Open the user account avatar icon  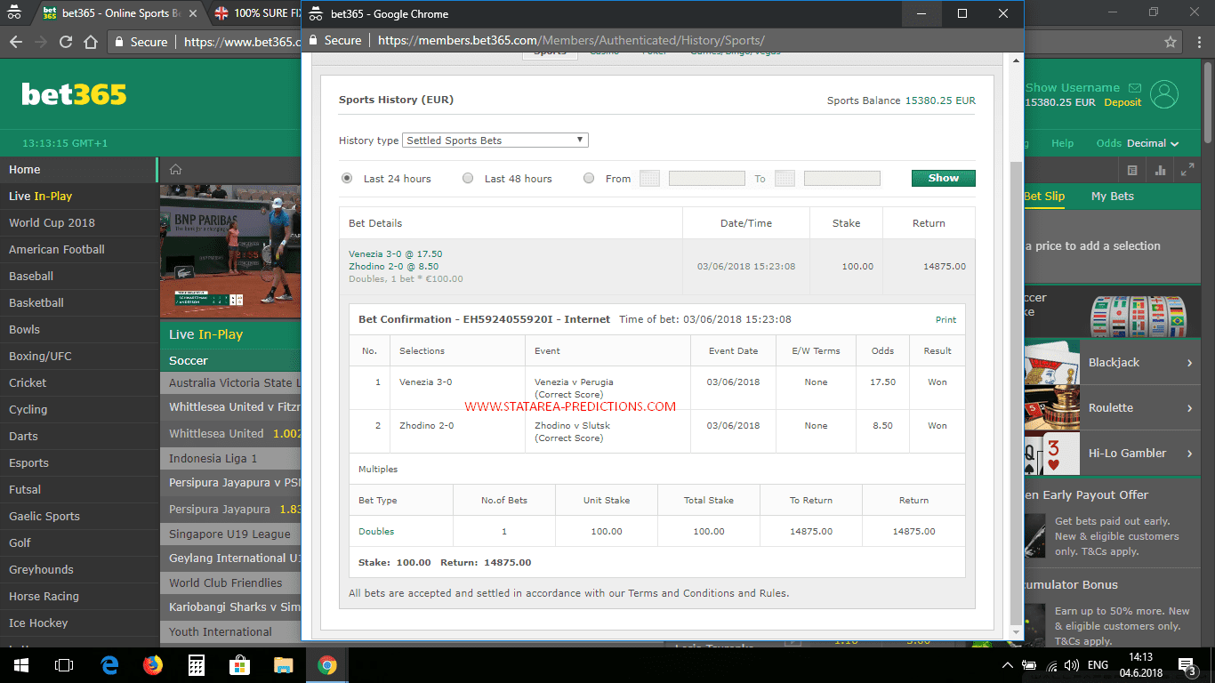1163,94
